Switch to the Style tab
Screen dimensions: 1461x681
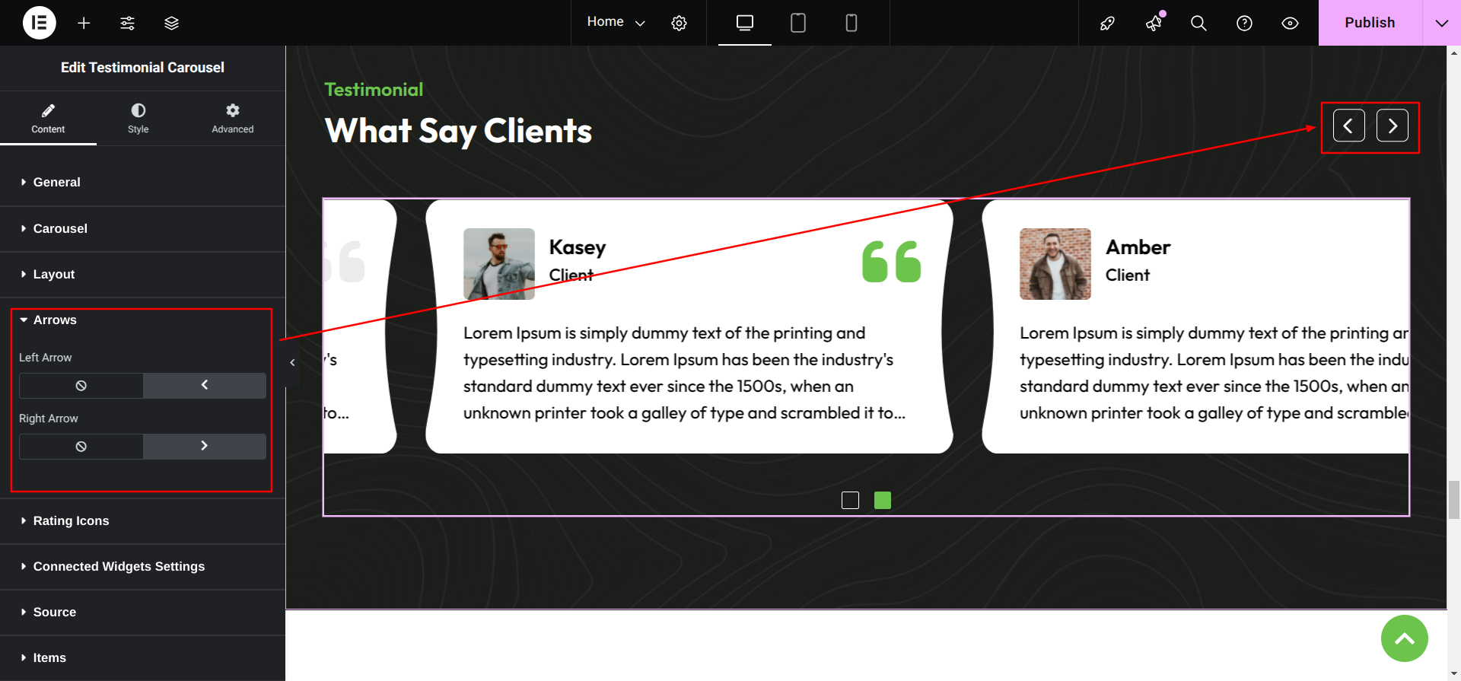[138, 119]
